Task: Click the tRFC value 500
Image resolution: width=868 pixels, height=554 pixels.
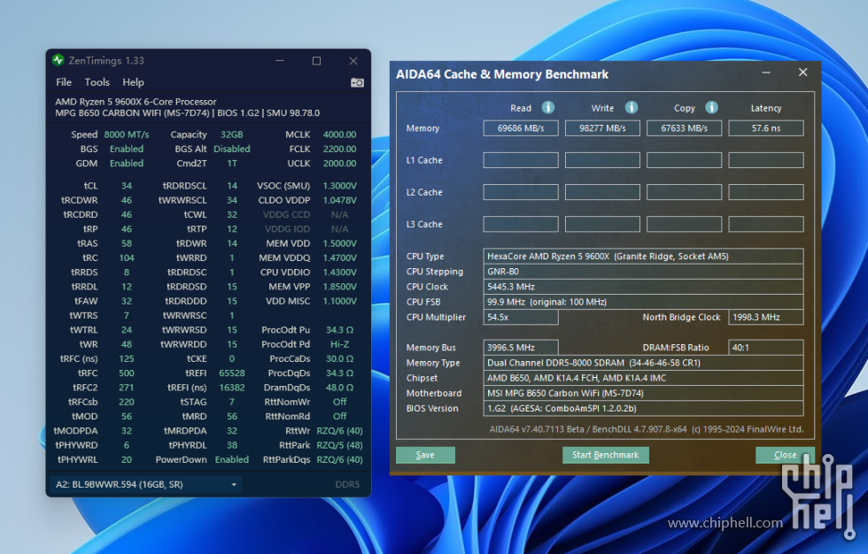Action: (126, 373)
